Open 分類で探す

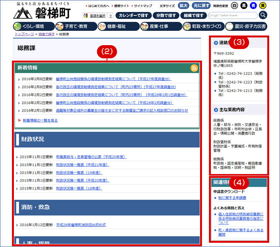tap(166, 15)
